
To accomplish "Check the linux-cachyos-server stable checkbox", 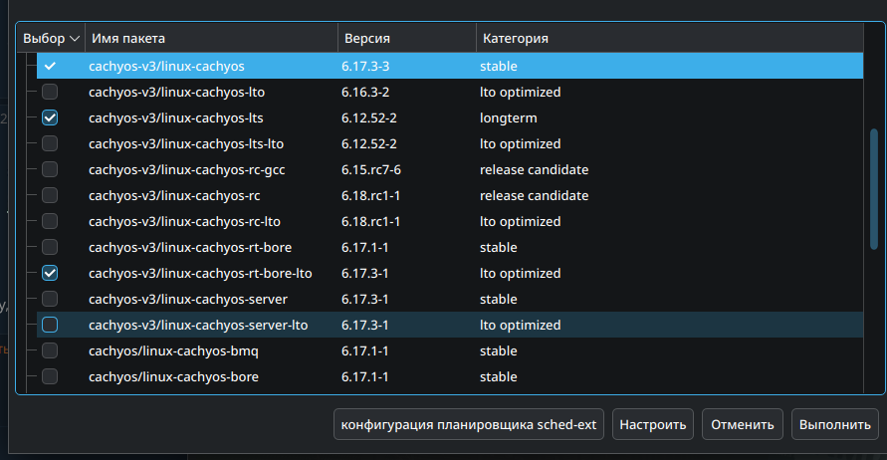I will pos(50,299).
